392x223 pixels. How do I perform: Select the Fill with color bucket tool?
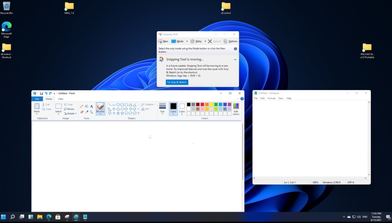pos(87,106)
